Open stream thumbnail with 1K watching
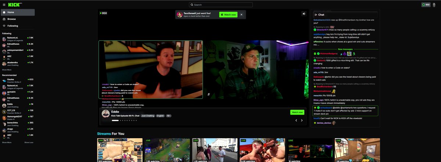The height and width of the screenshot is (162, 441). (x=310, y=150)
